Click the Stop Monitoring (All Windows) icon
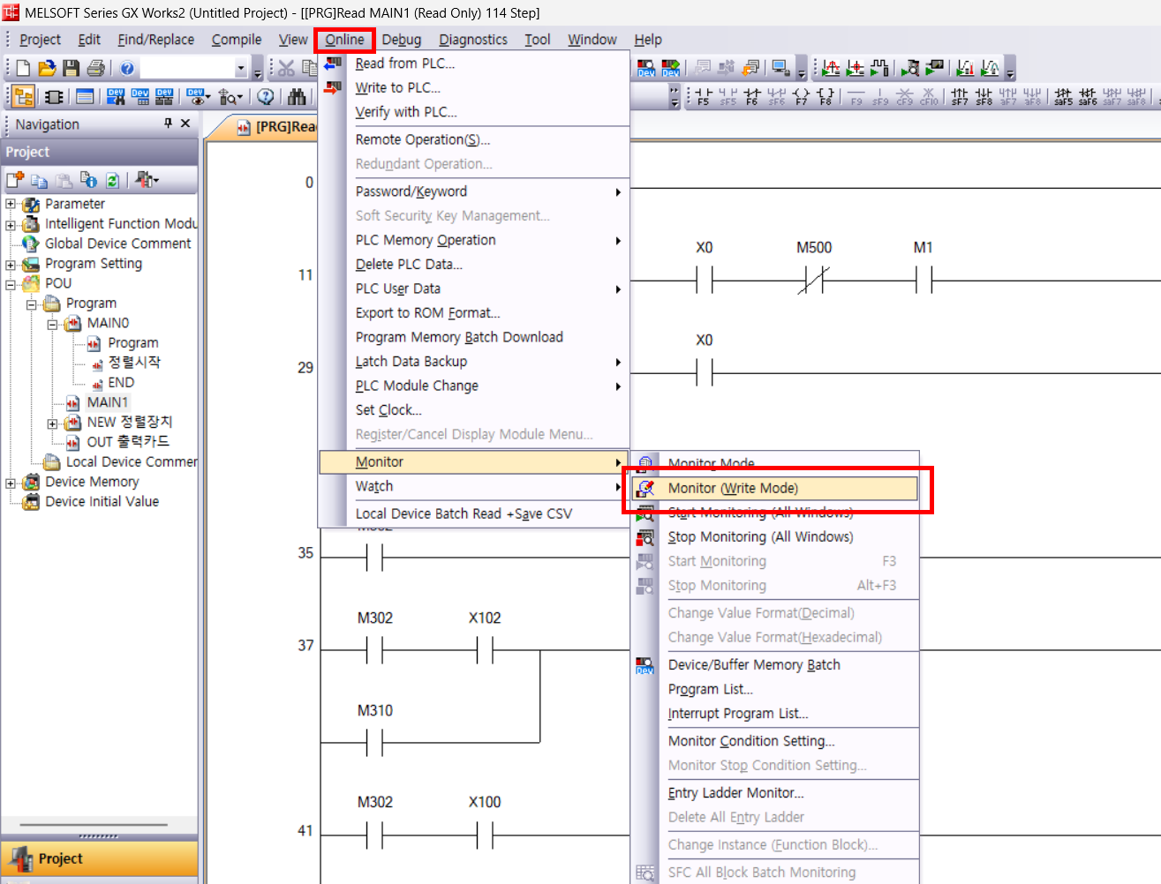This screenshot has width=1161, height=884. (x=645, y=537)
